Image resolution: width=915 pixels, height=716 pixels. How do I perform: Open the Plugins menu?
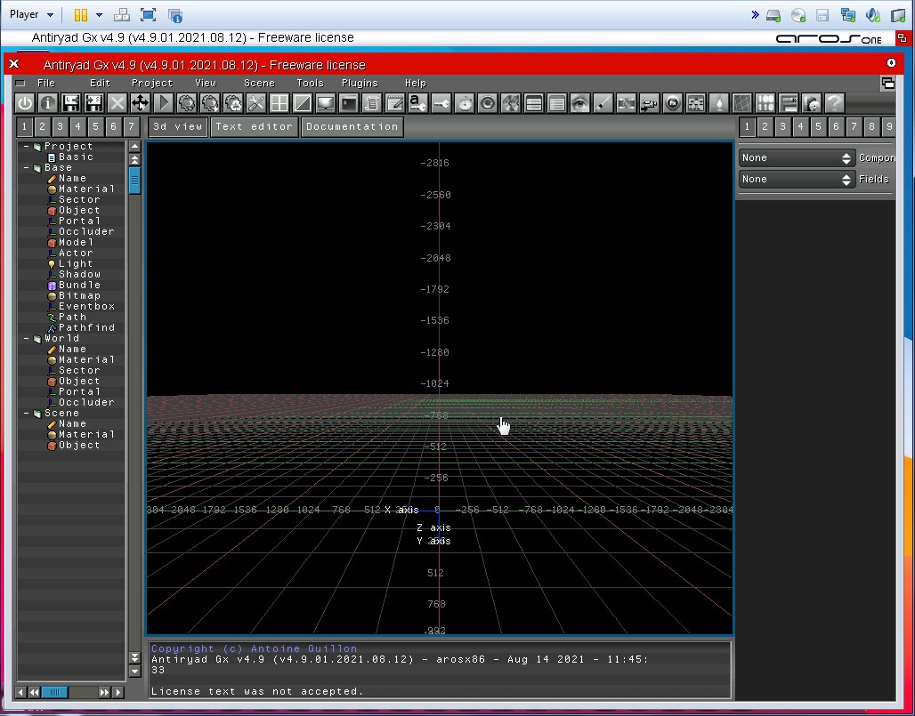360,83
